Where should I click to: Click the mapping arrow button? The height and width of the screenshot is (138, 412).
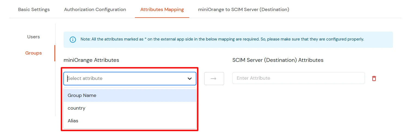214,79
